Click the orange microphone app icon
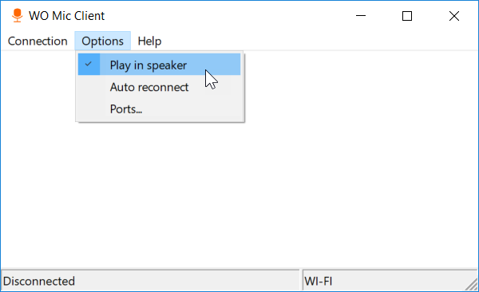This screenshot has width=479, height=292. 17,16
